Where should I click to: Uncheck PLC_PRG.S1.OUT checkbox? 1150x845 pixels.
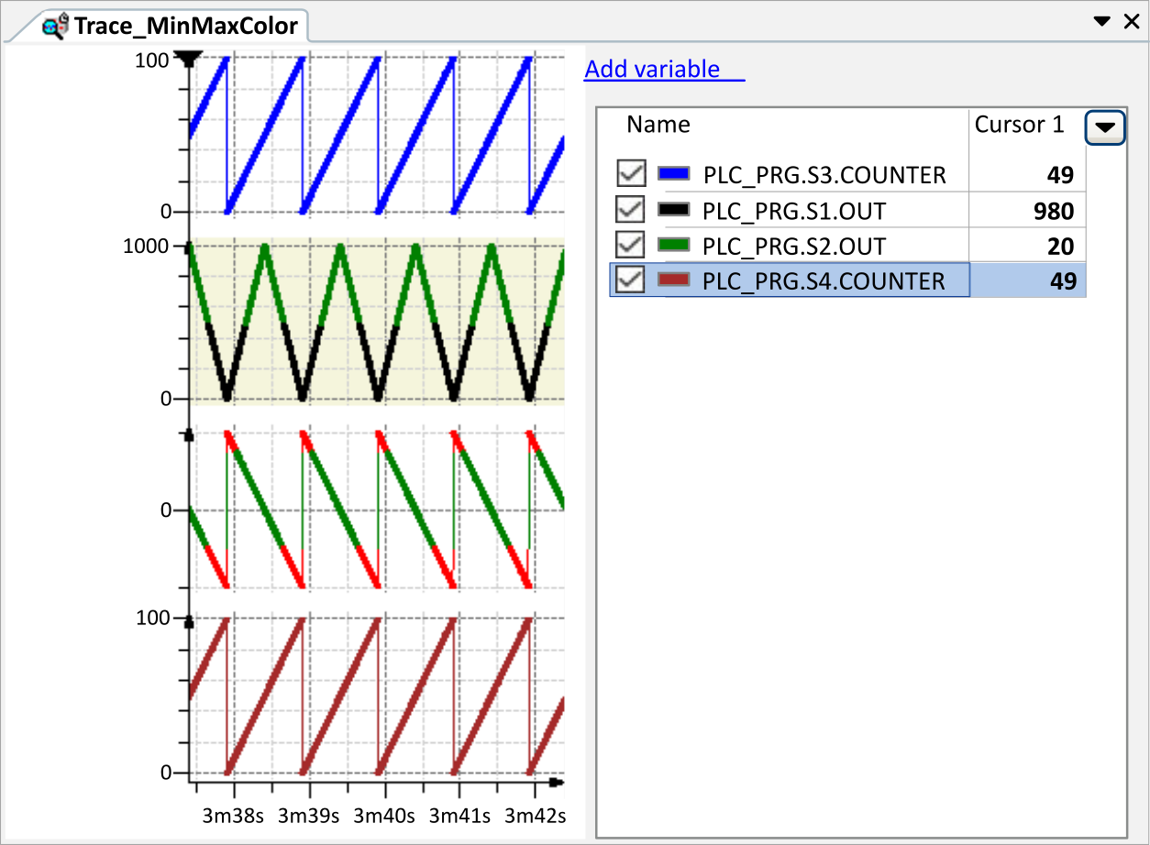coord(631,211)
